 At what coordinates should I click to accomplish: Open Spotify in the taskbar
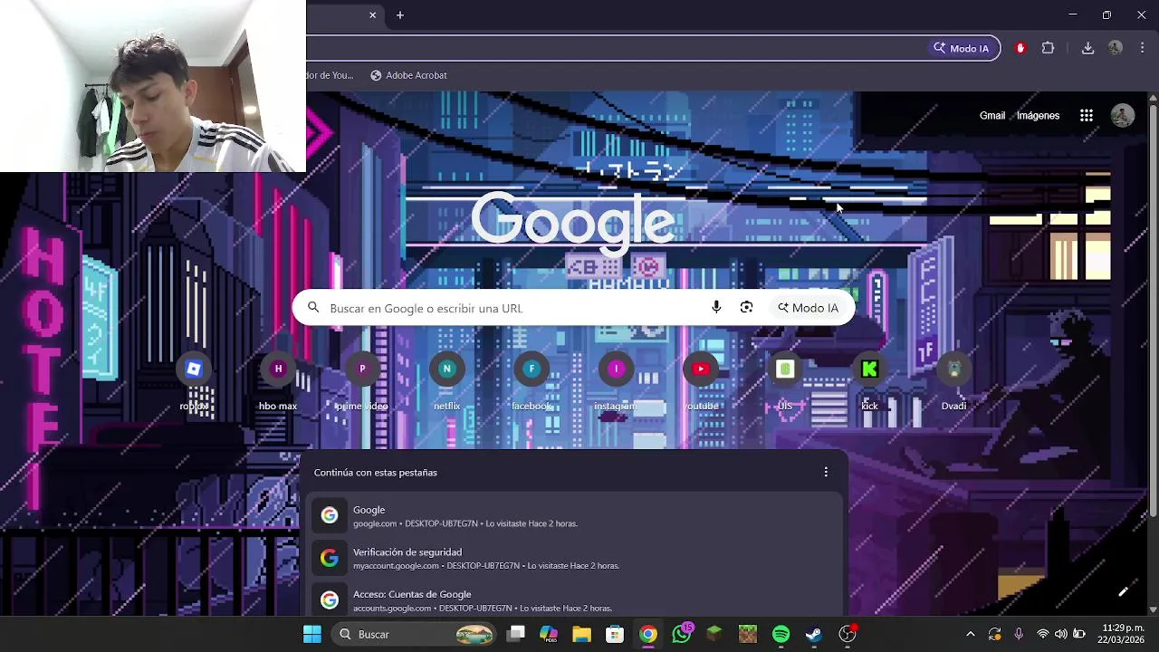tap(781, 634)
